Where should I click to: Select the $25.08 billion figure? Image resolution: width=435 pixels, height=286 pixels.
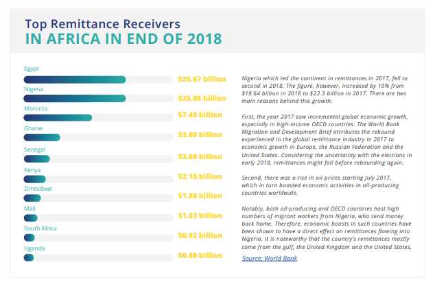(x=201, y=99)
